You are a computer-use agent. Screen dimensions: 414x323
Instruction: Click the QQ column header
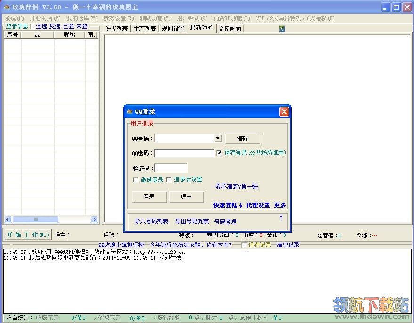point(38,34)
